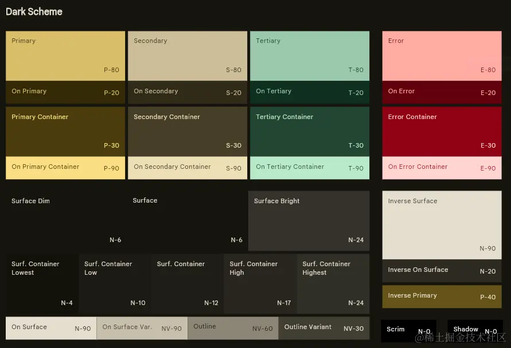Screen dimensions: 511x348
Task: Select the Secondary S-80 swatch
Action: [x=188, y=56]
